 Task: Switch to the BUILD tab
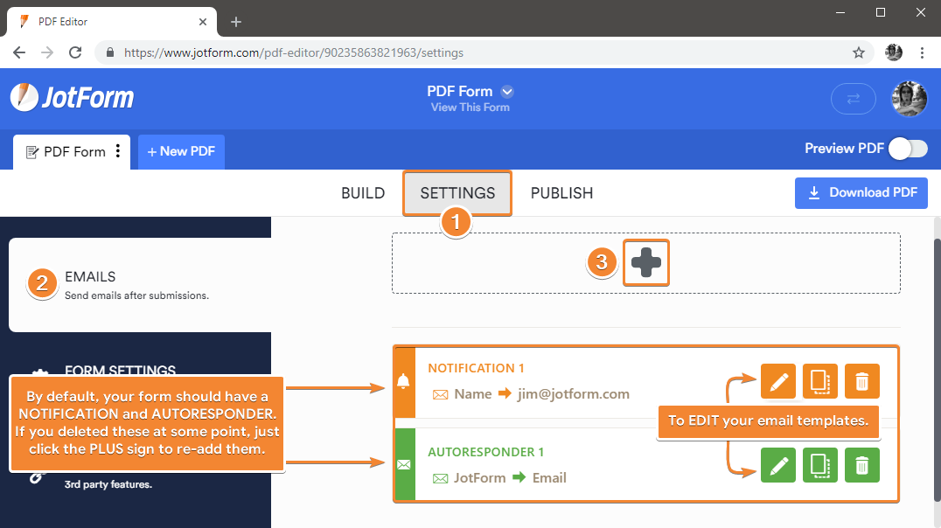[363, 193]
